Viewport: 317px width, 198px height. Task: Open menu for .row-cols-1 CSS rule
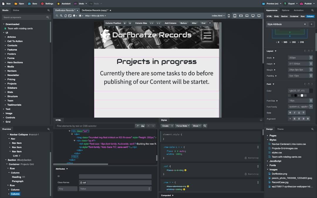click(258, 147)
